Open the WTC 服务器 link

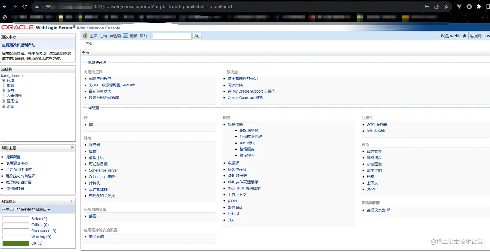377,125
